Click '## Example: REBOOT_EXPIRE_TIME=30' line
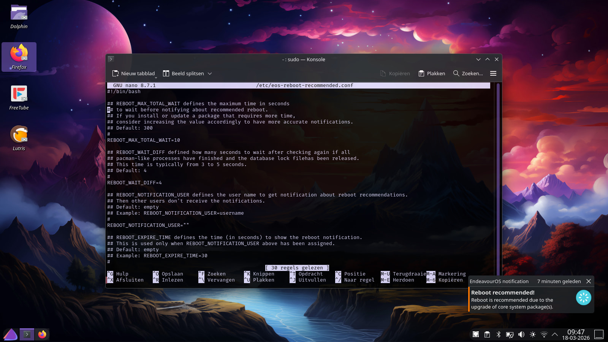This screenshot has width=608, height=342. pos(157,256)
